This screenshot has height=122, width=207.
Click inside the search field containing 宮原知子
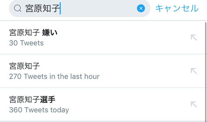coord(79,8)
